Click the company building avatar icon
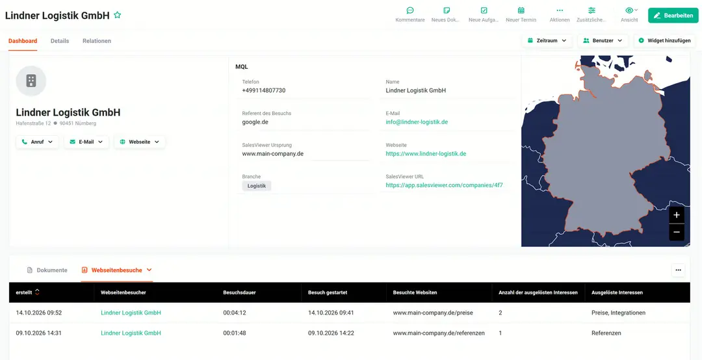702x360 pixels. click(x=31, y=81)
